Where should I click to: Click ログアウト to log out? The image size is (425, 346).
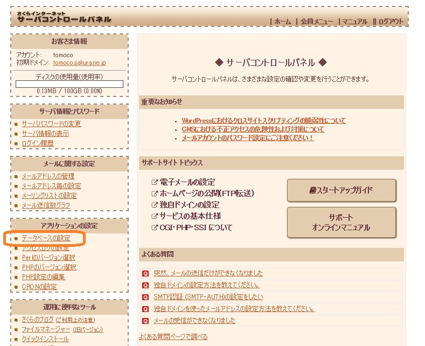(x=391, y=22)
